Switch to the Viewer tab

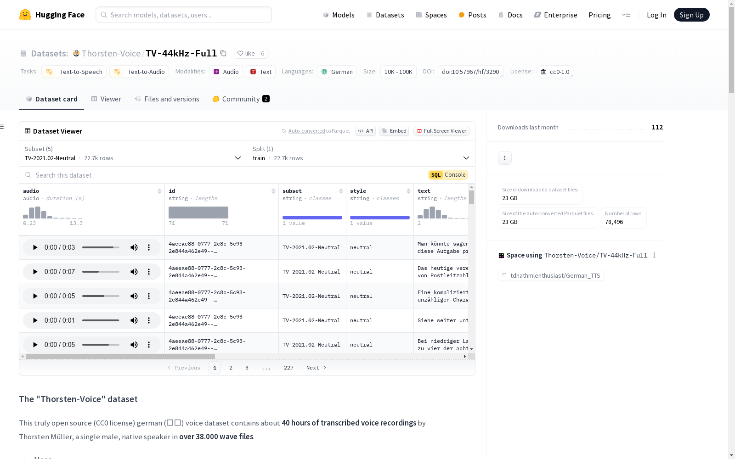point(106,99)
